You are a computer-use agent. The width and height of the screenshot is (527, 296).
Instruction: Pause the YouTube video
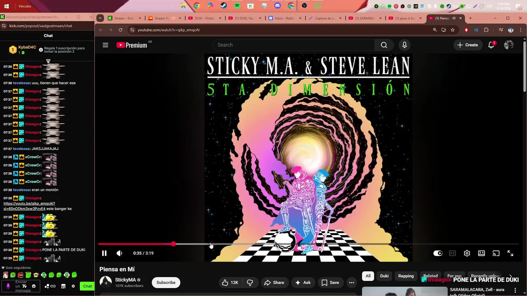tap(104, 253)
